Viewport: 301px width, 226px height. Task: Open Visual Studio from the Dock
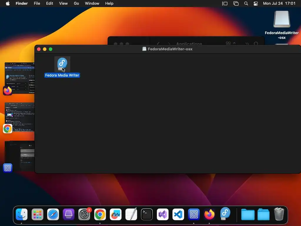(163, 214)
